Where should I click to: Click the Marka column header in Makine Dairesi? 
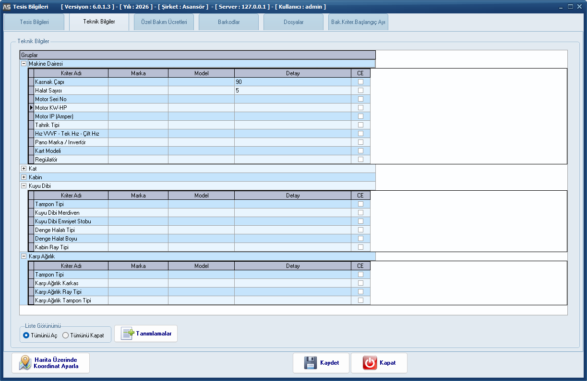138,73
